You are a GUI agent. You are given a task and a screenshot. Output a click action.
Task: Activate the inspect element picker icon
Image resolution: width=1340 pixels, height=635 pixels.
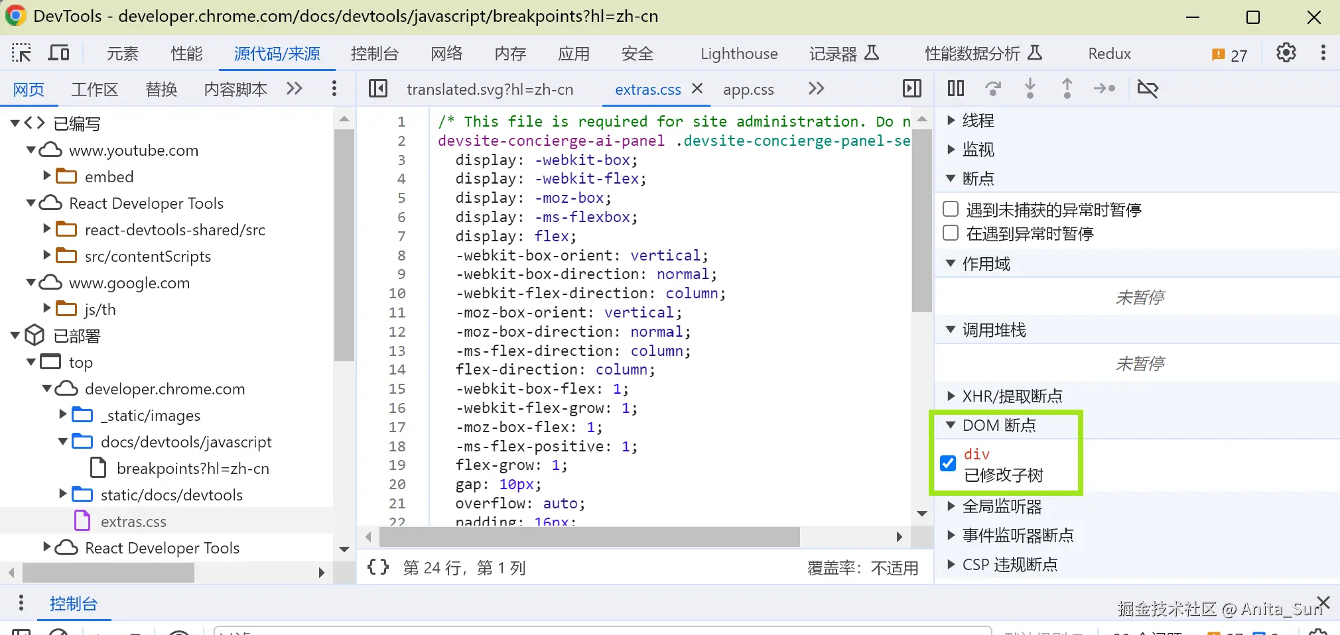(21, 53)
